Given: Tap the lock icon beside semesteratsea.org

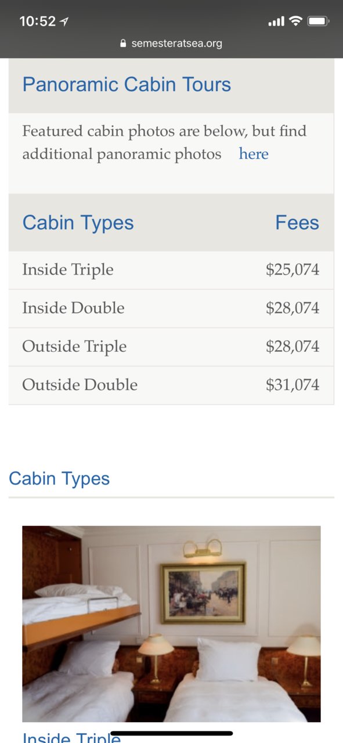Looking at the screenshot, I should (123, 44).
